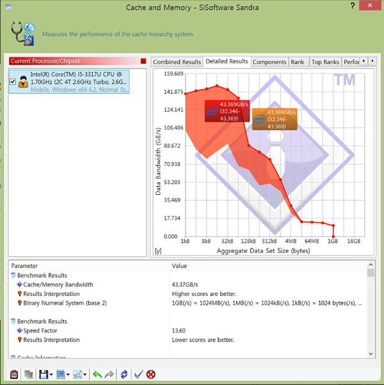Click the red square in Current Processor/Chipset header
Viewport: 384px width, 385px height.
click(143, 61)
